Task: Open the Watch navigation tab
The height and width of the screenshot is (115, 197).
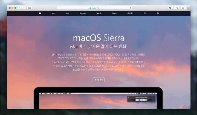Action: click(99, 13)
